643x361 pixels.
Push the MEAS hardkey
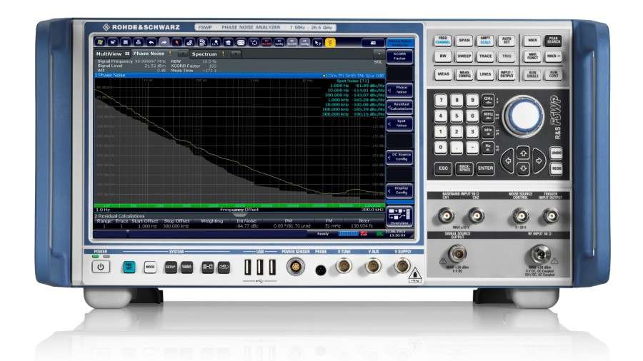443,74
